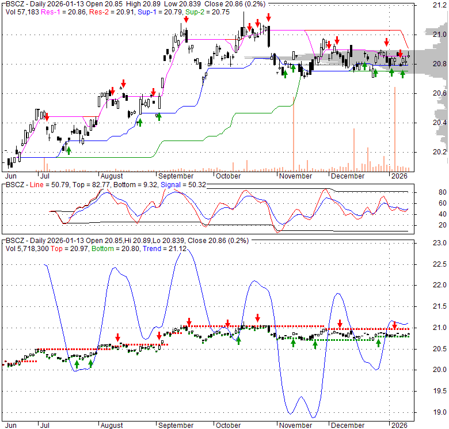Click the 20.0 axis label in bottom chart
This screenshot has height=429, width=449.
pyautogui.click(x=440, y=370)
